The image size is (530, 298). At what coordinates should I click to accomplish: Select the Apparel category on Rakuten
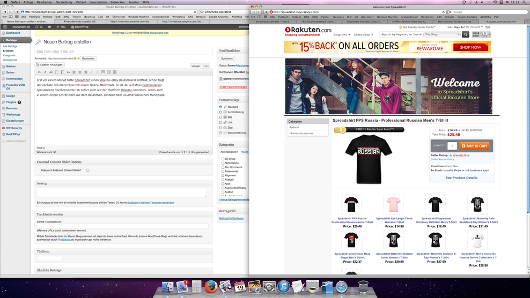click(294, 128)
